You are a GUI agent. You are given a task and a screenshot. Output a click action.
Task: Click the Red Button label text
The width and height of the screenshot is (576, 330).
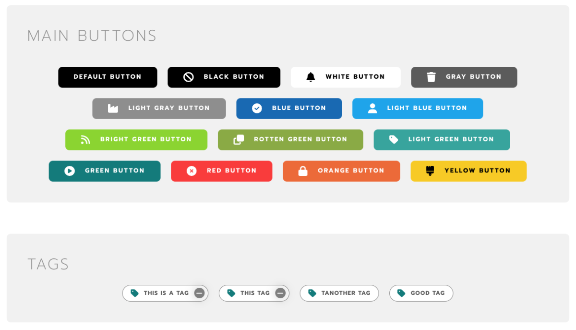pos(232,171)
